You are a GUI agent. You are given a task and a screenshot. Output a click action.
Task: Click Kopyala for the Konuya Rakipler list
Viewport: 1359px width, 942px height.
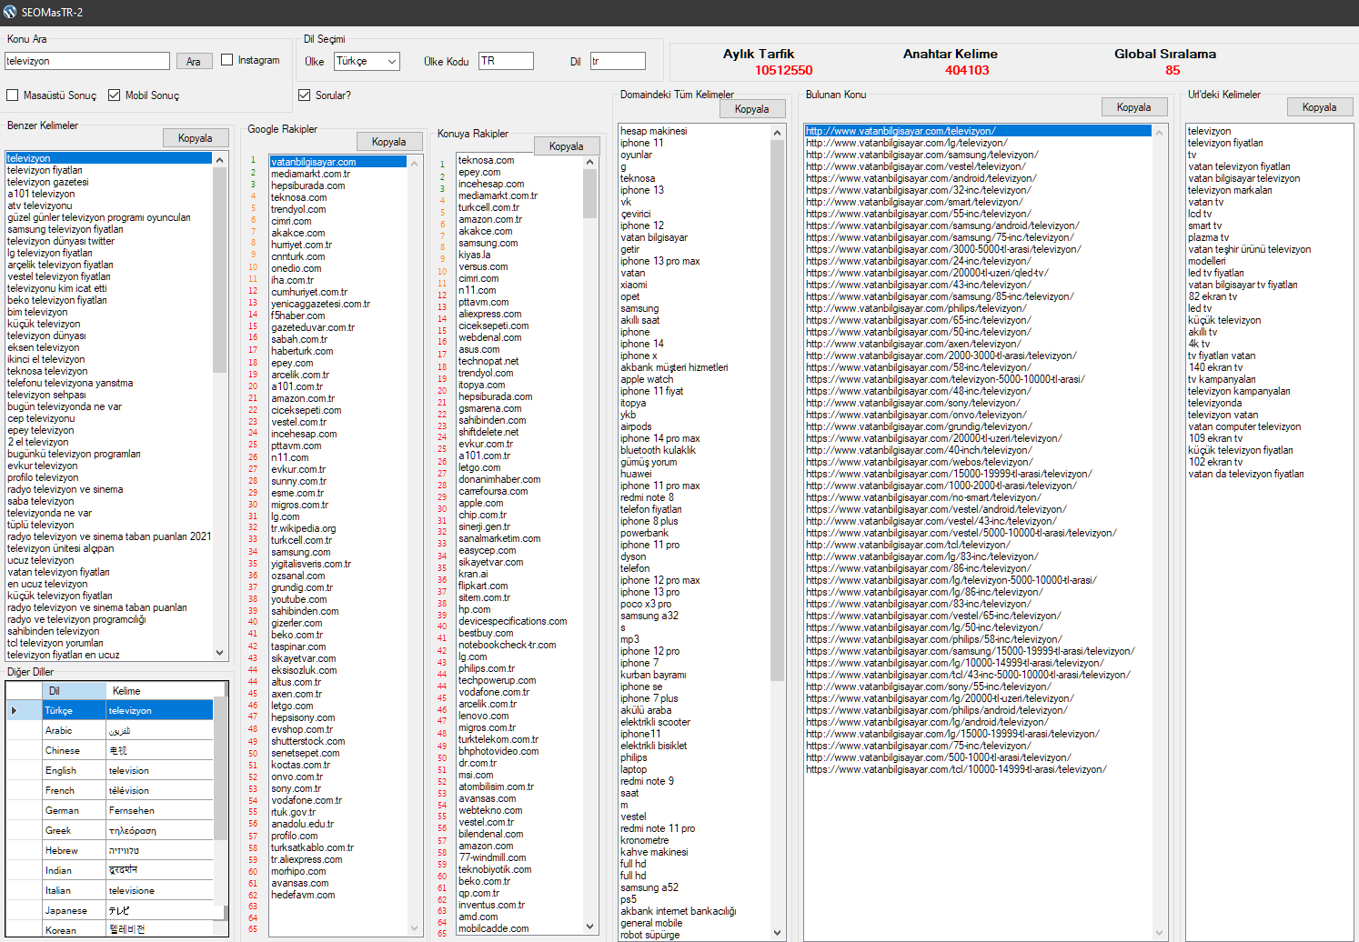coord(566,146)
